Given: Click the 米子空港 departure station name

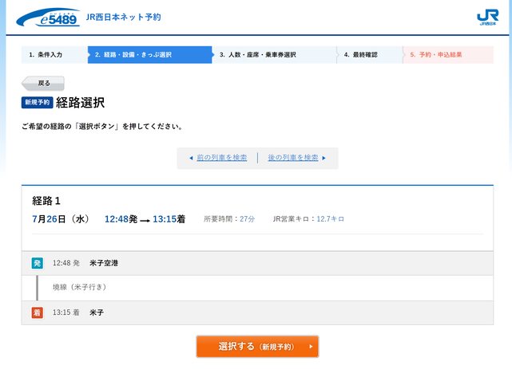Looking at the screenshot, I should pos(104,263).
